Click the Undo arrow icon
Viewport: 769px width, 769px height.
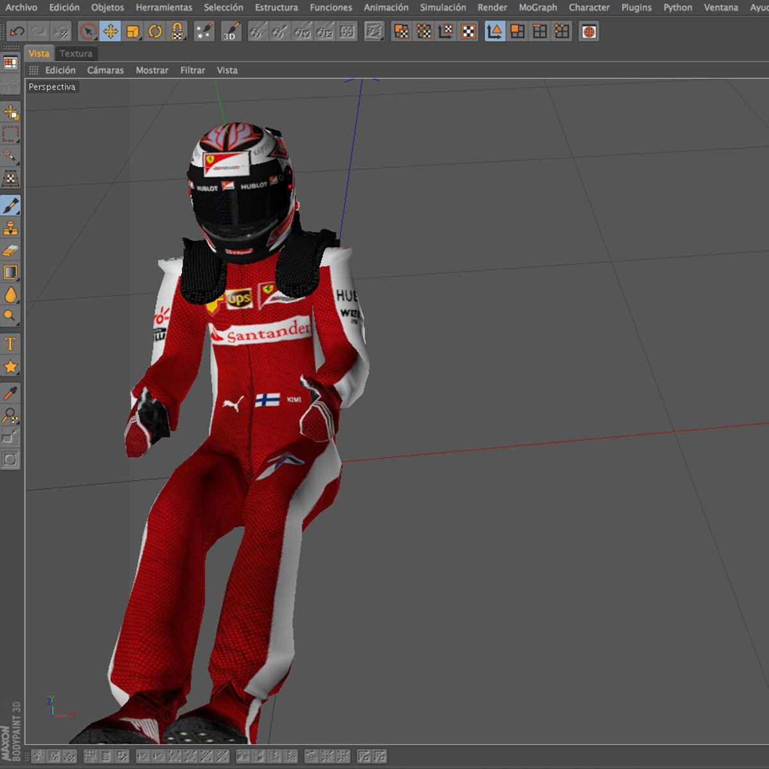pos(17,31)
